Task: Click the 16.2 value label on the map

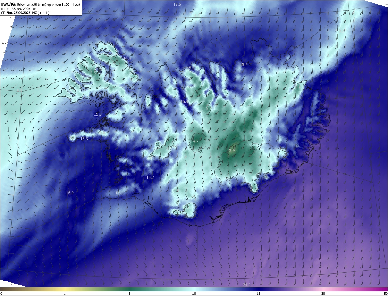Action: [150, 177]
